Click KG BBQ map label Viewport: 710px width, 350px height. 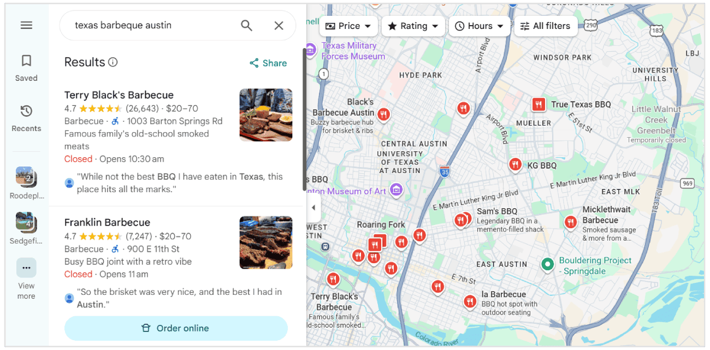pyautogui.click(x=542, y=165)
